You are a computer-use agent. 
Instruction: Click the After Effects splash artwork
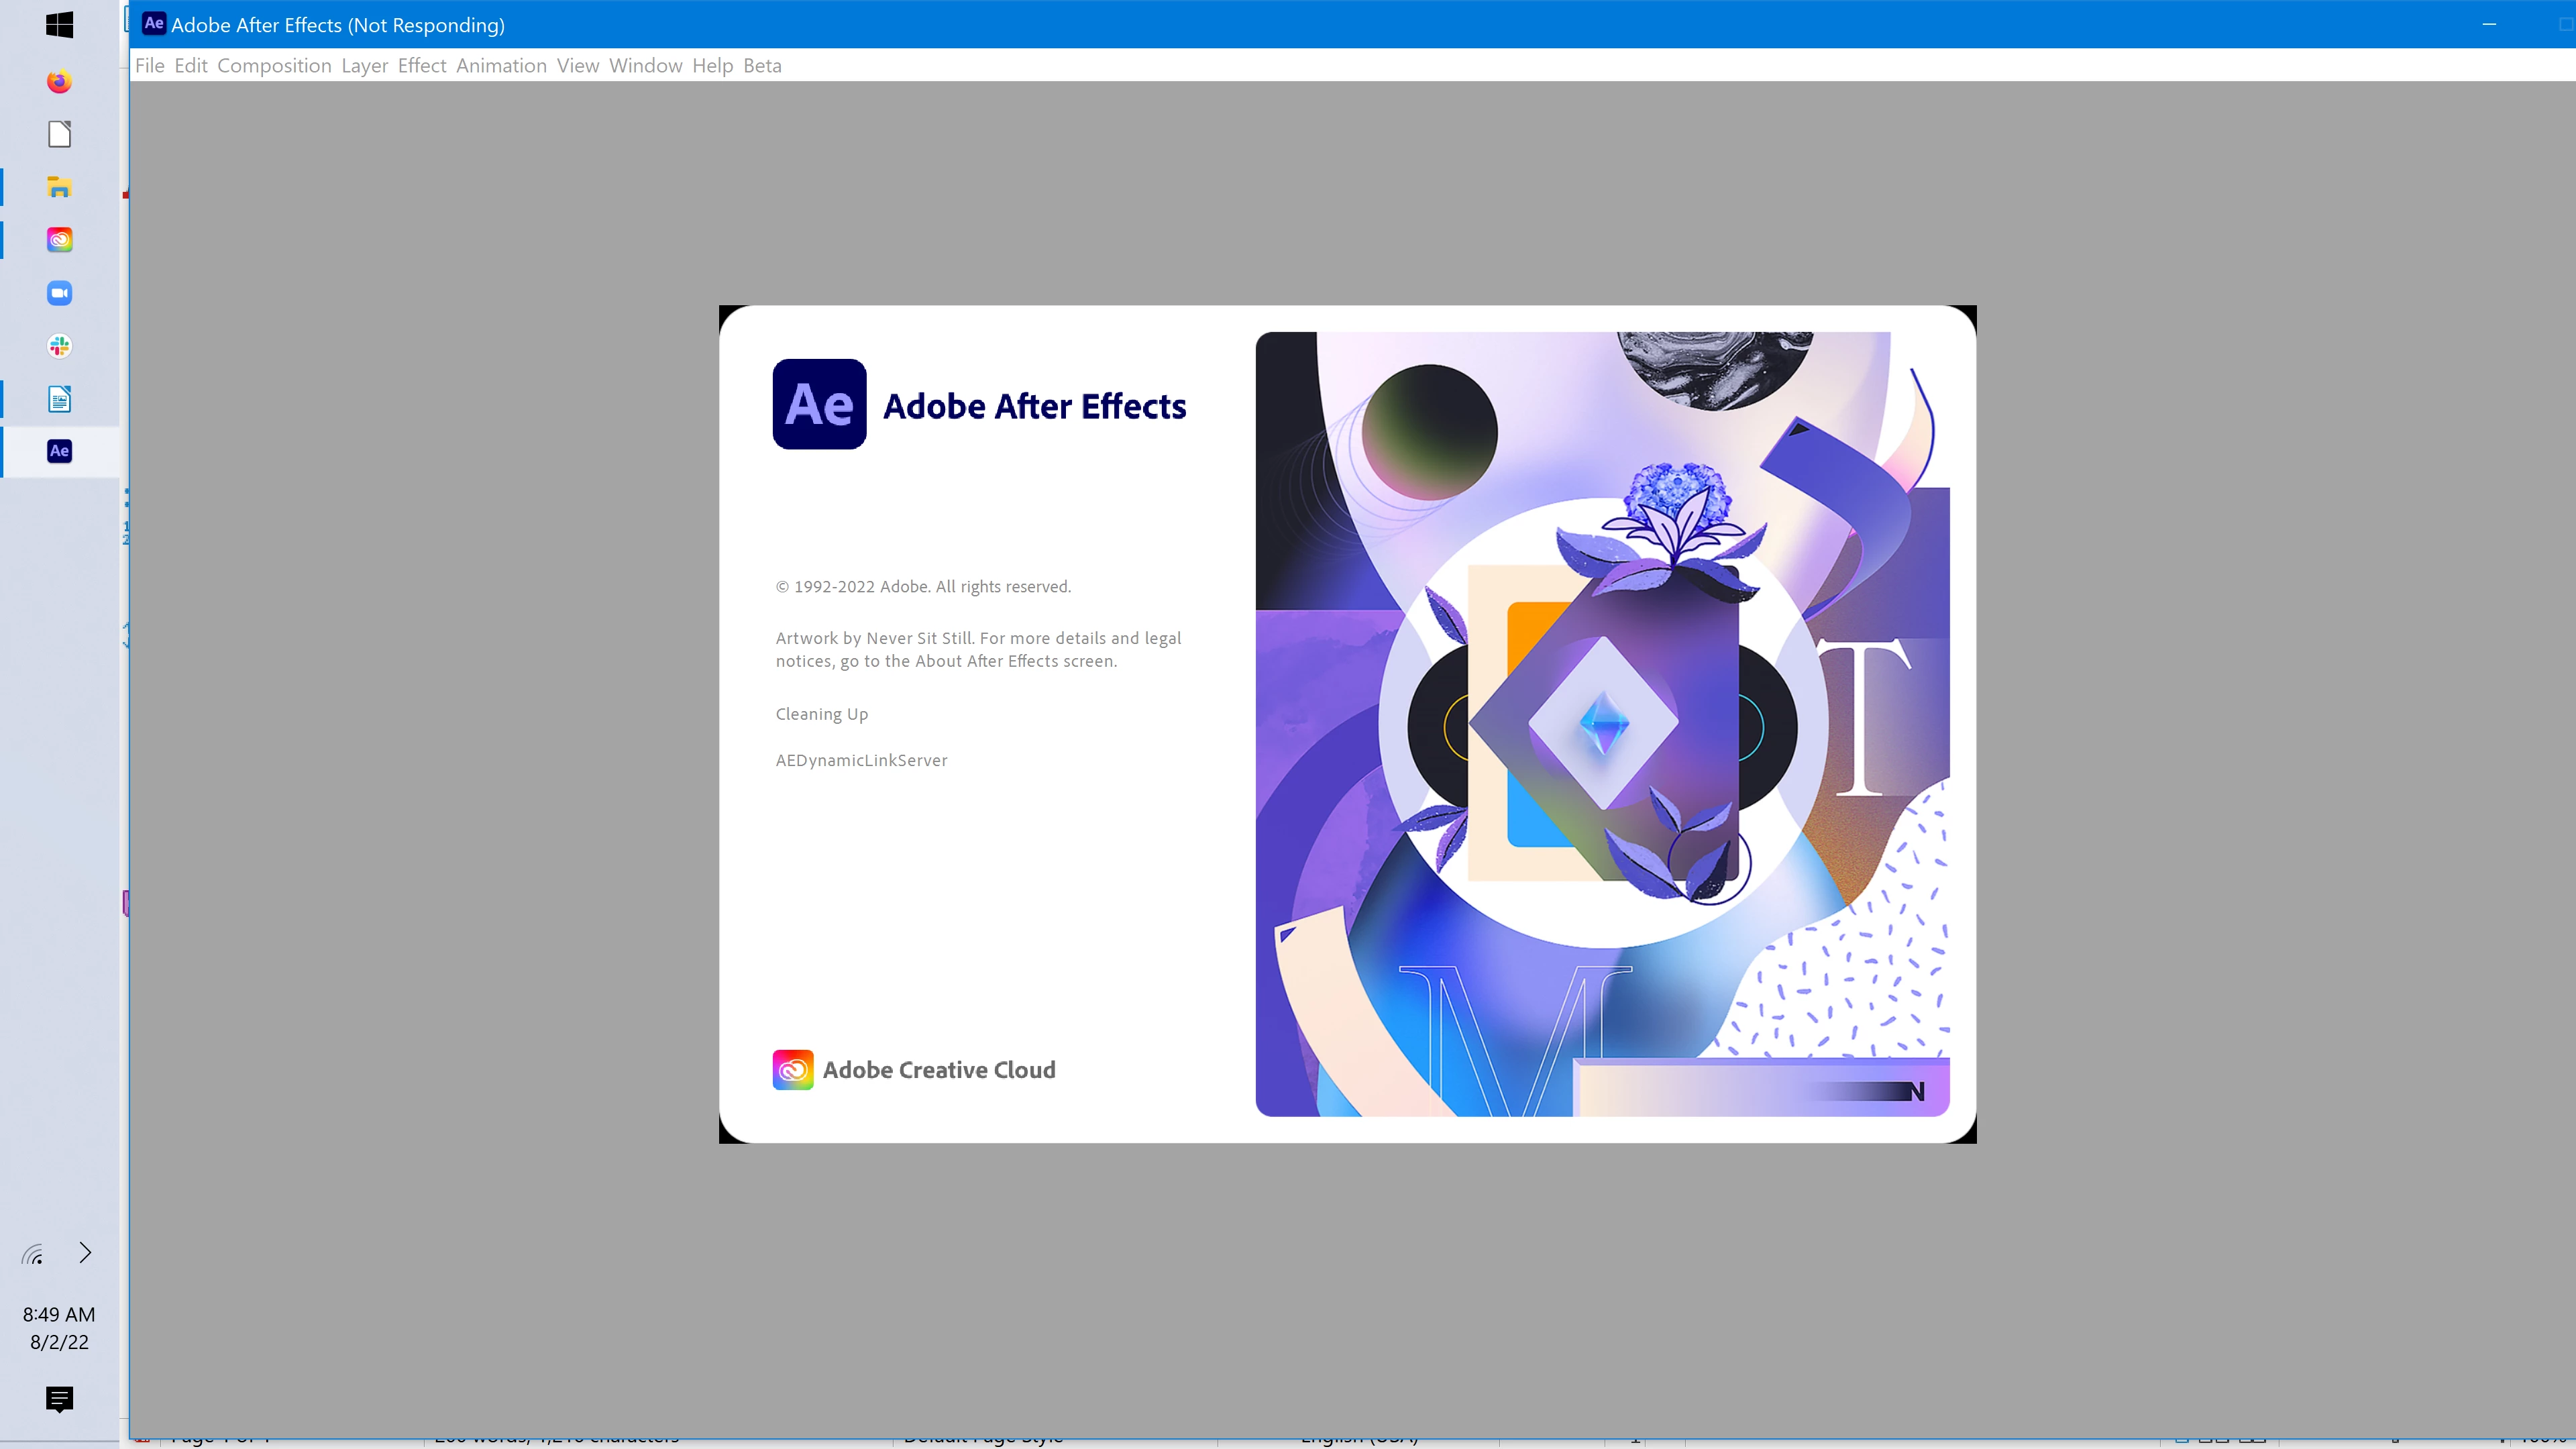tap(1602, 724)
